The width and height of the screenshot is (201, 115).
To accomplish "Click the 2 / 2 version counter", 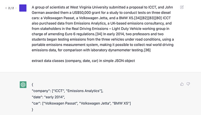I will pos(11,8).
